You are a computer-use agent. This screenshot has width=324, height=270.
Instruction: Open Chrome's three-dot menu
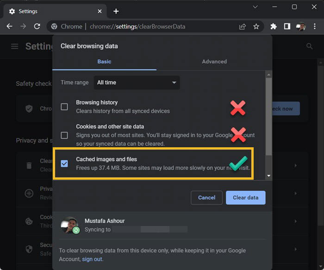tap(314, 26)
